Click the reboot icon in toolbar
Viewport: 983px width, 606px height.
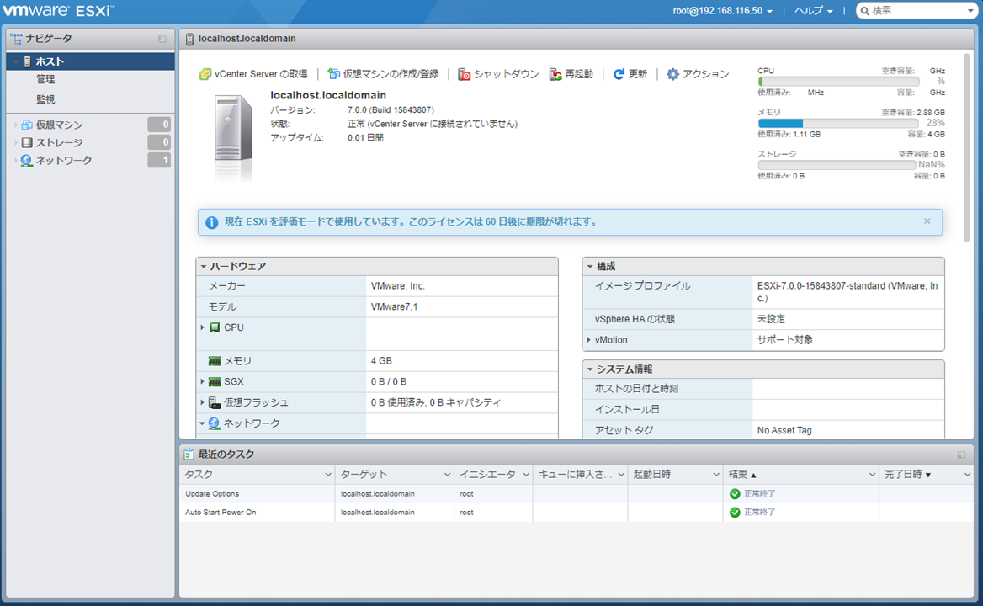click(x=555, y=74)
